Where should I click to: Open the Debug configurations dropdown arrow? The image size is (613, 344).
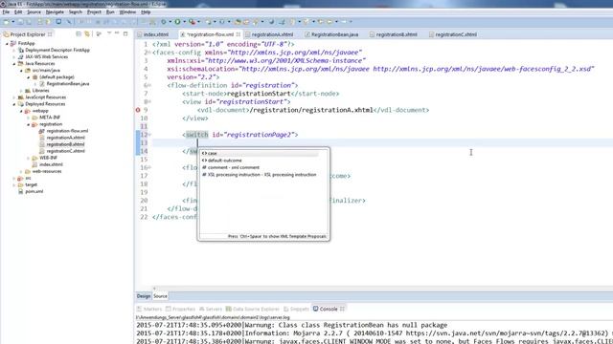[x=170, y=22]
